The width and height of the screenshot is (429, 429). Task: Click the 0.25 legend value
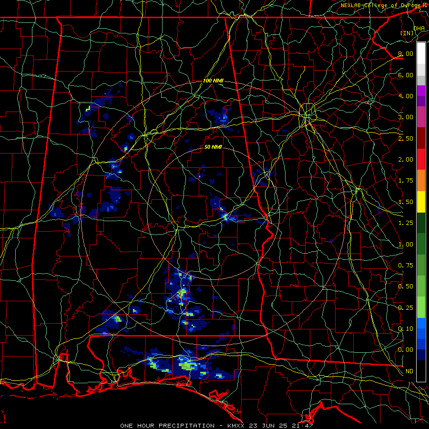[x=406, y=308]
